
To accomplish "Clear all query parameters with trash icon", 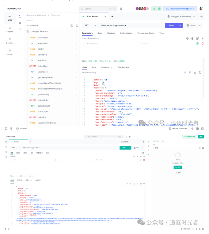I will 192,38.
